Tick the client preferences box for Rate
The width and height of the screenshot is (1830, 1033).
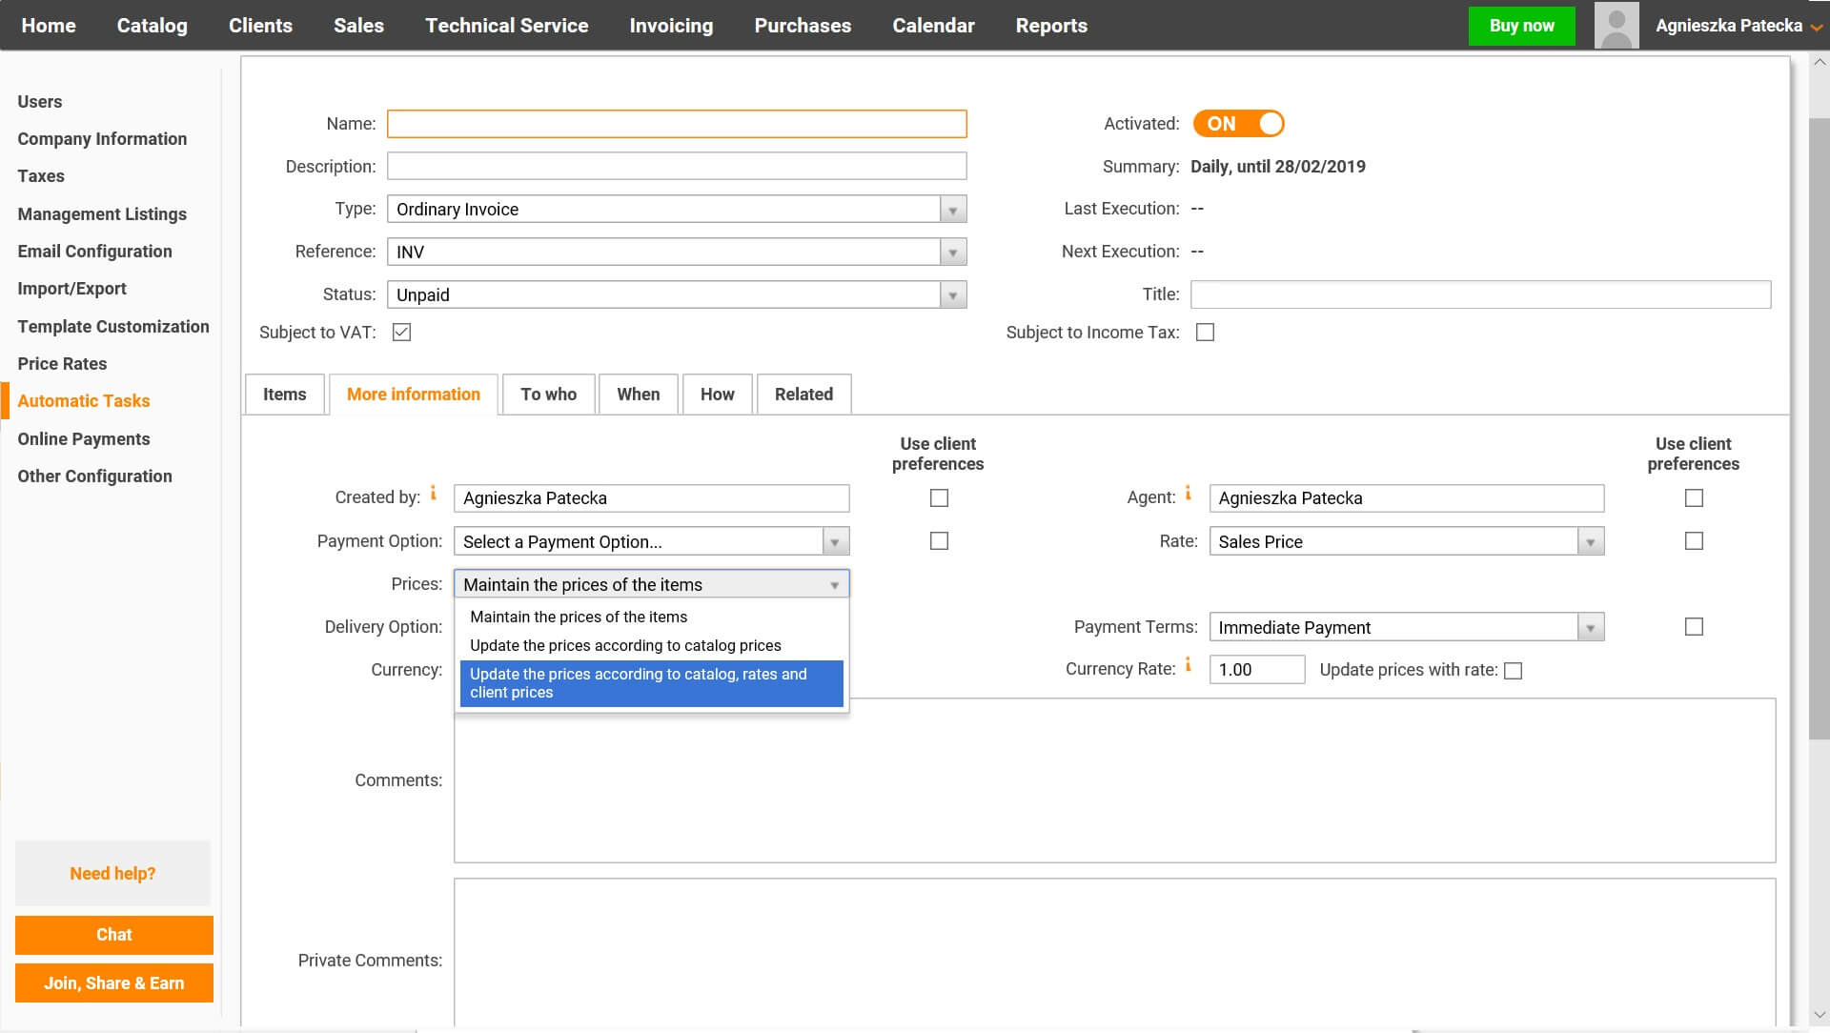coord(1694,541)
